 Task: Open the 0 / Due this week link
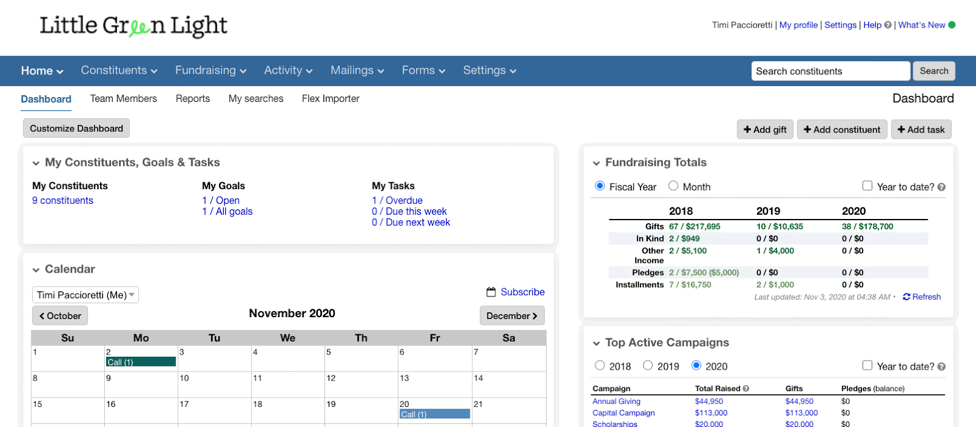click(x=409, y=212)
